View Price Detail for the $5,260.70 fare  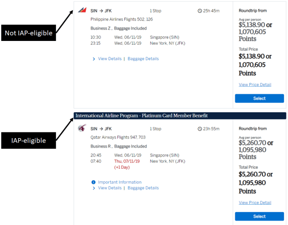(x=255, y=203)
